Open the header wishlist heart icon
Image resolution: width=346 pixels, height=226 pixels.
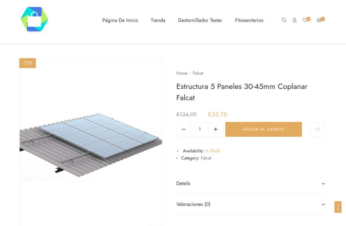pos(305,20)
